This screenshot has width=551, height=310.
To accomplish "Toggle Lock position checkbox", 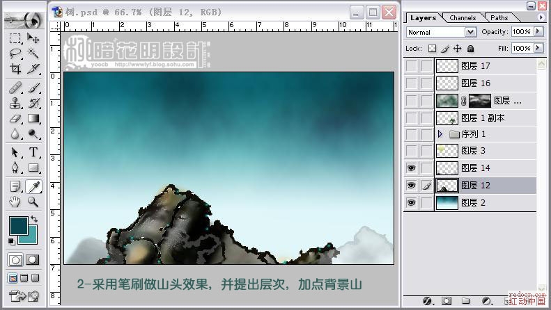I will pos(458,49).
